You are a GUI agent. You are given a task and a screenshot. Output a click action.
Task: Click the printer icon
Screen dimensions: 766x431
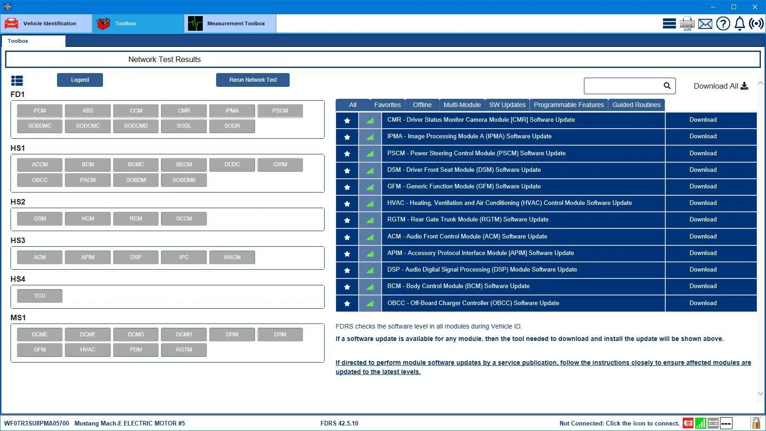click(687, 23)
